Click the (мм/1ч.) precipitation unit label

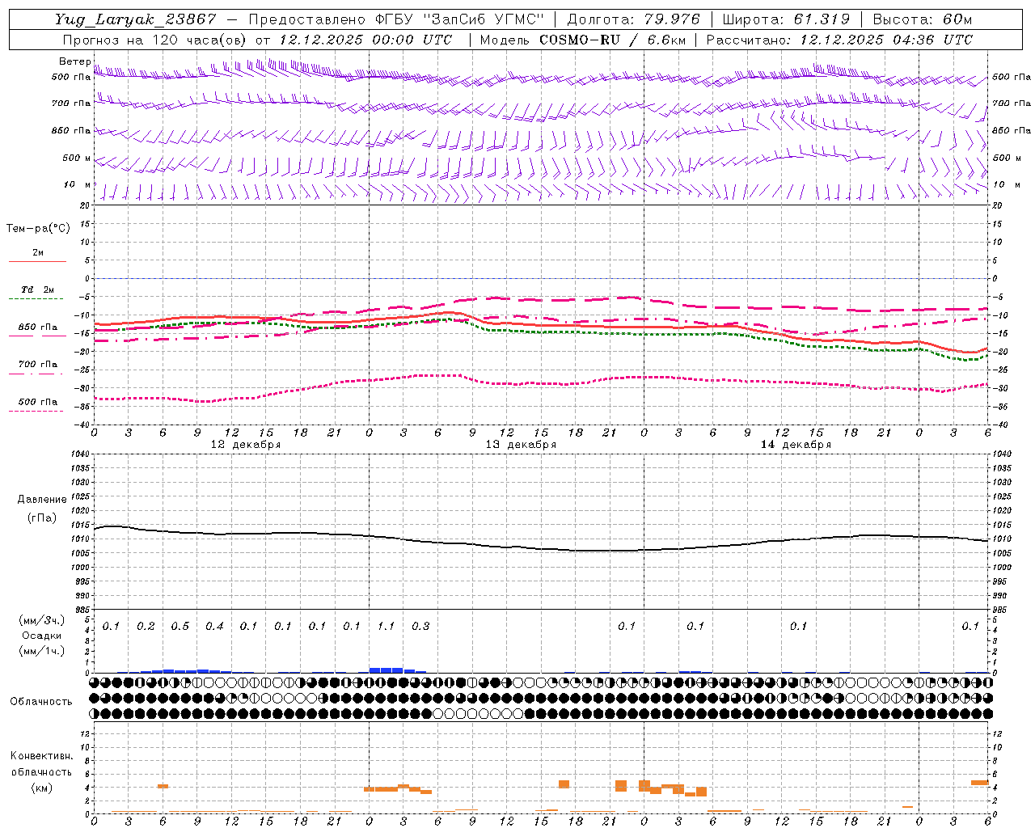(42, 651)
